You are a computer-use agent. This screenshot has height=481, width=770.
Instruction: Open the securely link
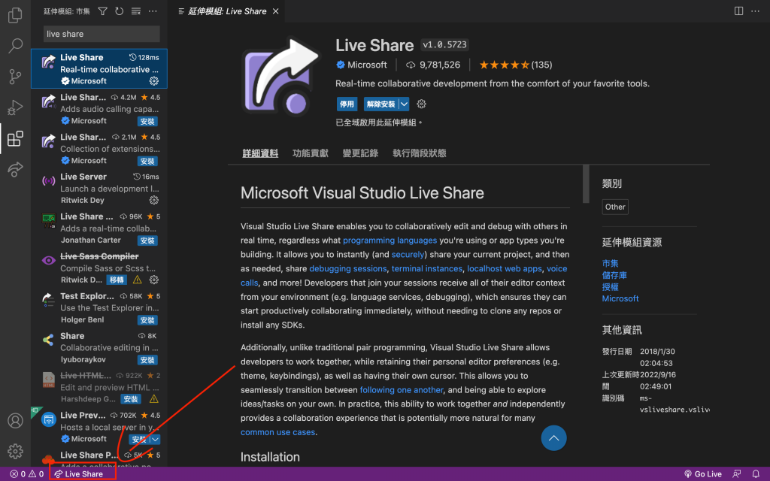coord(408,254)
